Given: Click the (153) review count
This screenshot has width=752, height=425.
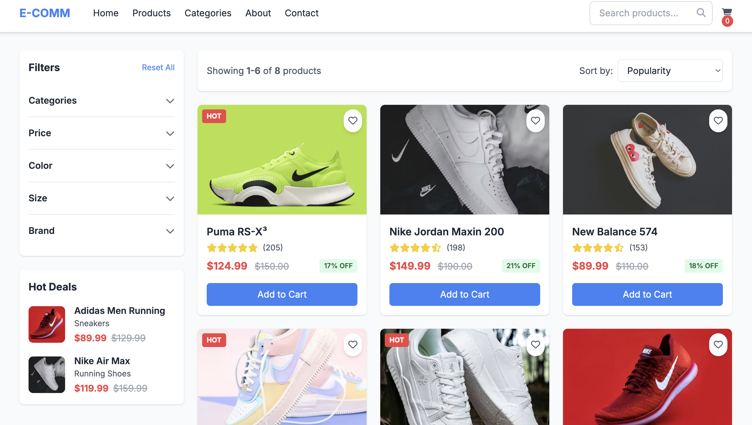Looking at the screenshot, I should (x=638, y=248).
